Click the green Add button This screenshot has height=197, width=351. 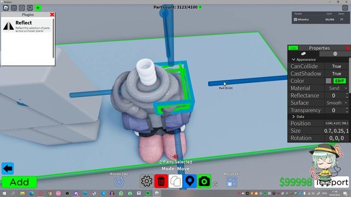19,182
